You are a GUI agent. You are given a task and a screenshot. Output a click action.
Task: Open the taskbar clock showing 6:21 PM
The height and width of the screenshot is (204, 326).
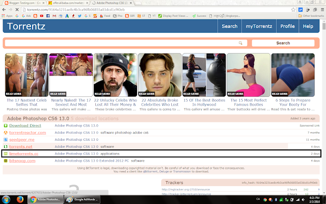click(314, 199)
